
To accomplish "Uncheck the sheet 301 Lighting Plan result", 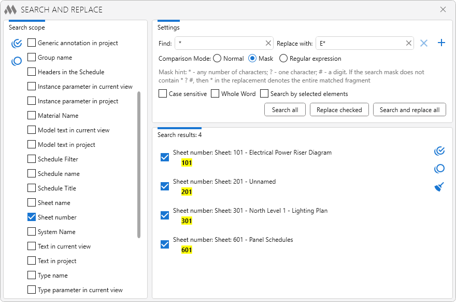I will click(x=165, y=215).
